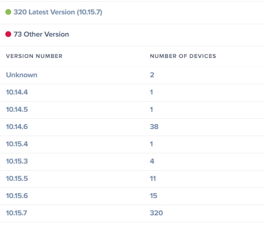Open the 320 Latest Version (10.15.7) link
The width and height of the screenshot is (264, 233).
[58, 12]
